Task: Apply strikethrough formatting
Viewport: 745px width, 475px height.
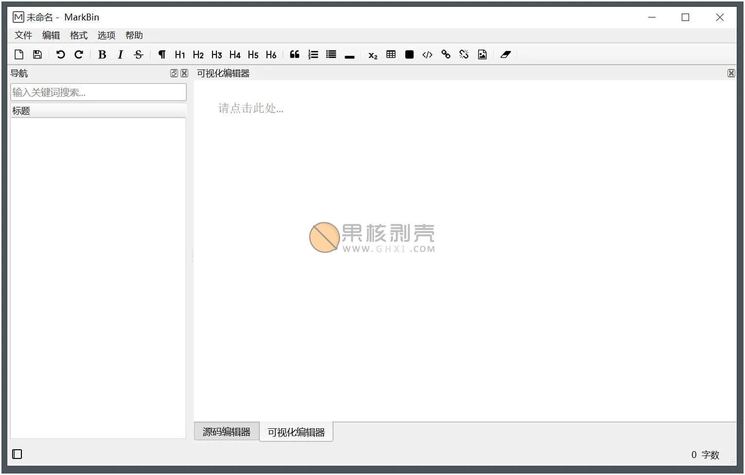Action: [139, 54]
